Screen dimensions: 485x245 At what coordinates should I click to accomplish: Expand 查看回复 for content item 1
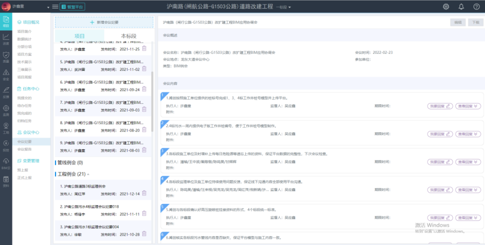tap(468, 106)
